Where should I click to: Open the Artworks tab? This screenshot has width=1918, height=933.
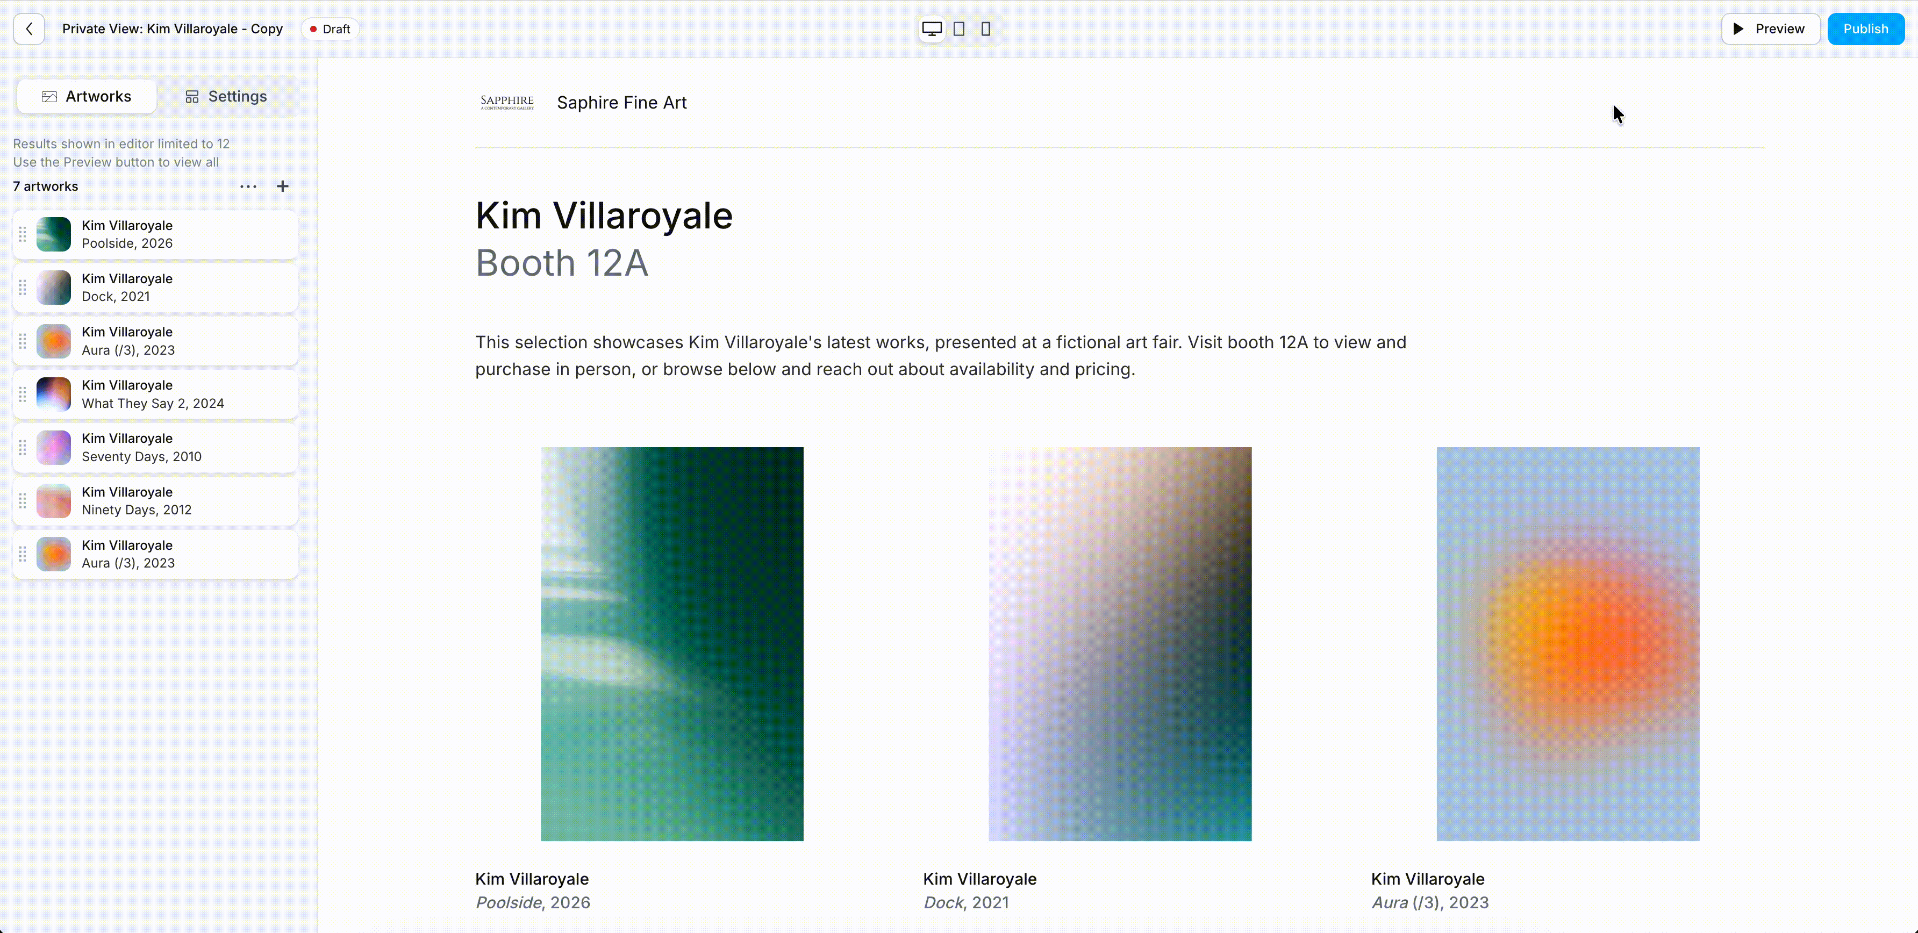87,97
